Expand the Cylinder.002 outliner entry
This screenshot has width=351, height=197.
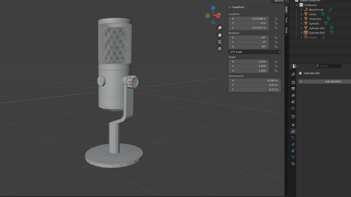click(x=301, y=33)
